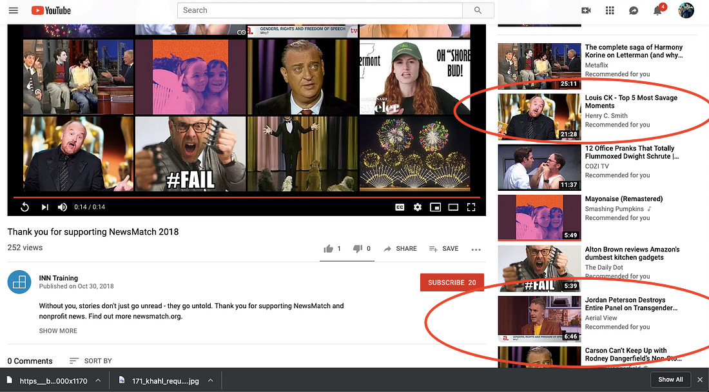
Task: Close the downloads bar
Action: pyautogui.click(x=700, y=380)
